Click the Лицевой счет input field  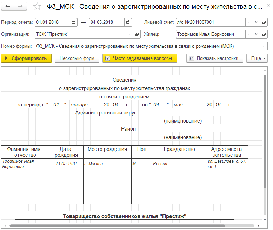click(x=211, y=22)
